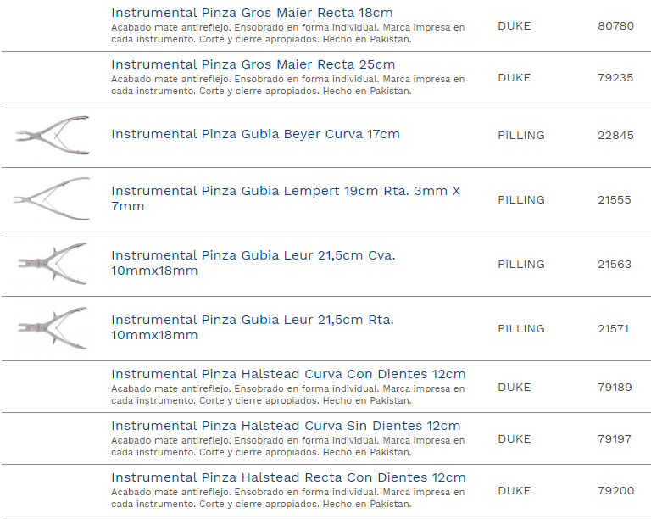Viewport: 651px width, 519px height.
Task: Open Instrumental Pinza Gros Maier Recta 18cm
Action: 252,13
